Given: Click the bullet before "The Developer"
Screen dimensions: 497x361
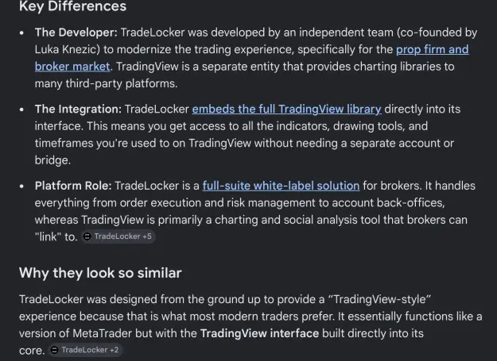Looking at the screenshot, I should (x=21, y=33).
